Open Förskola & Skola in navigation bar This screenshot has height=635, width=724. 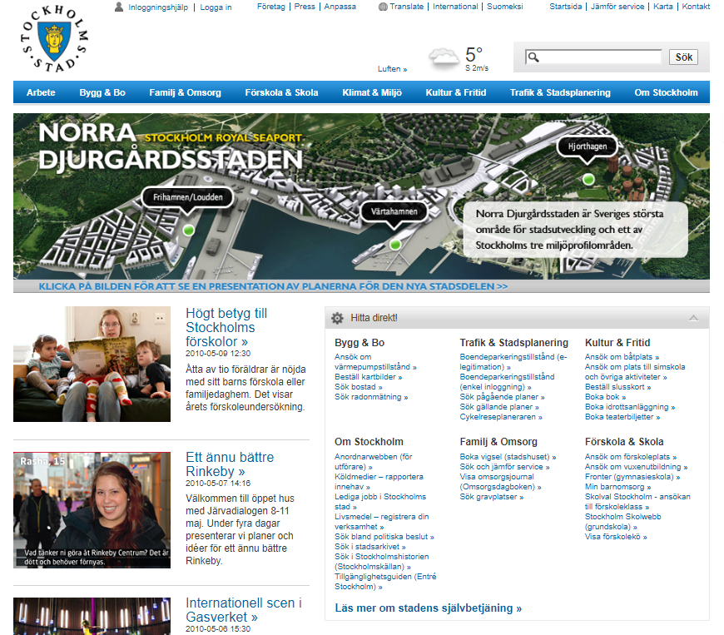pyautogui.click(x=281, y=92)
